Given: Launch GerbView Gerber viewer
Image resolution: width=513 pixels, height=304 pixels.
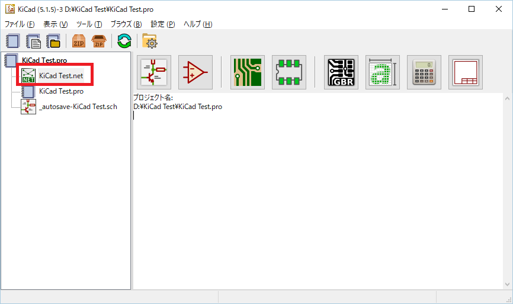Looking at the screenshot, I should [x=341, y=72].
